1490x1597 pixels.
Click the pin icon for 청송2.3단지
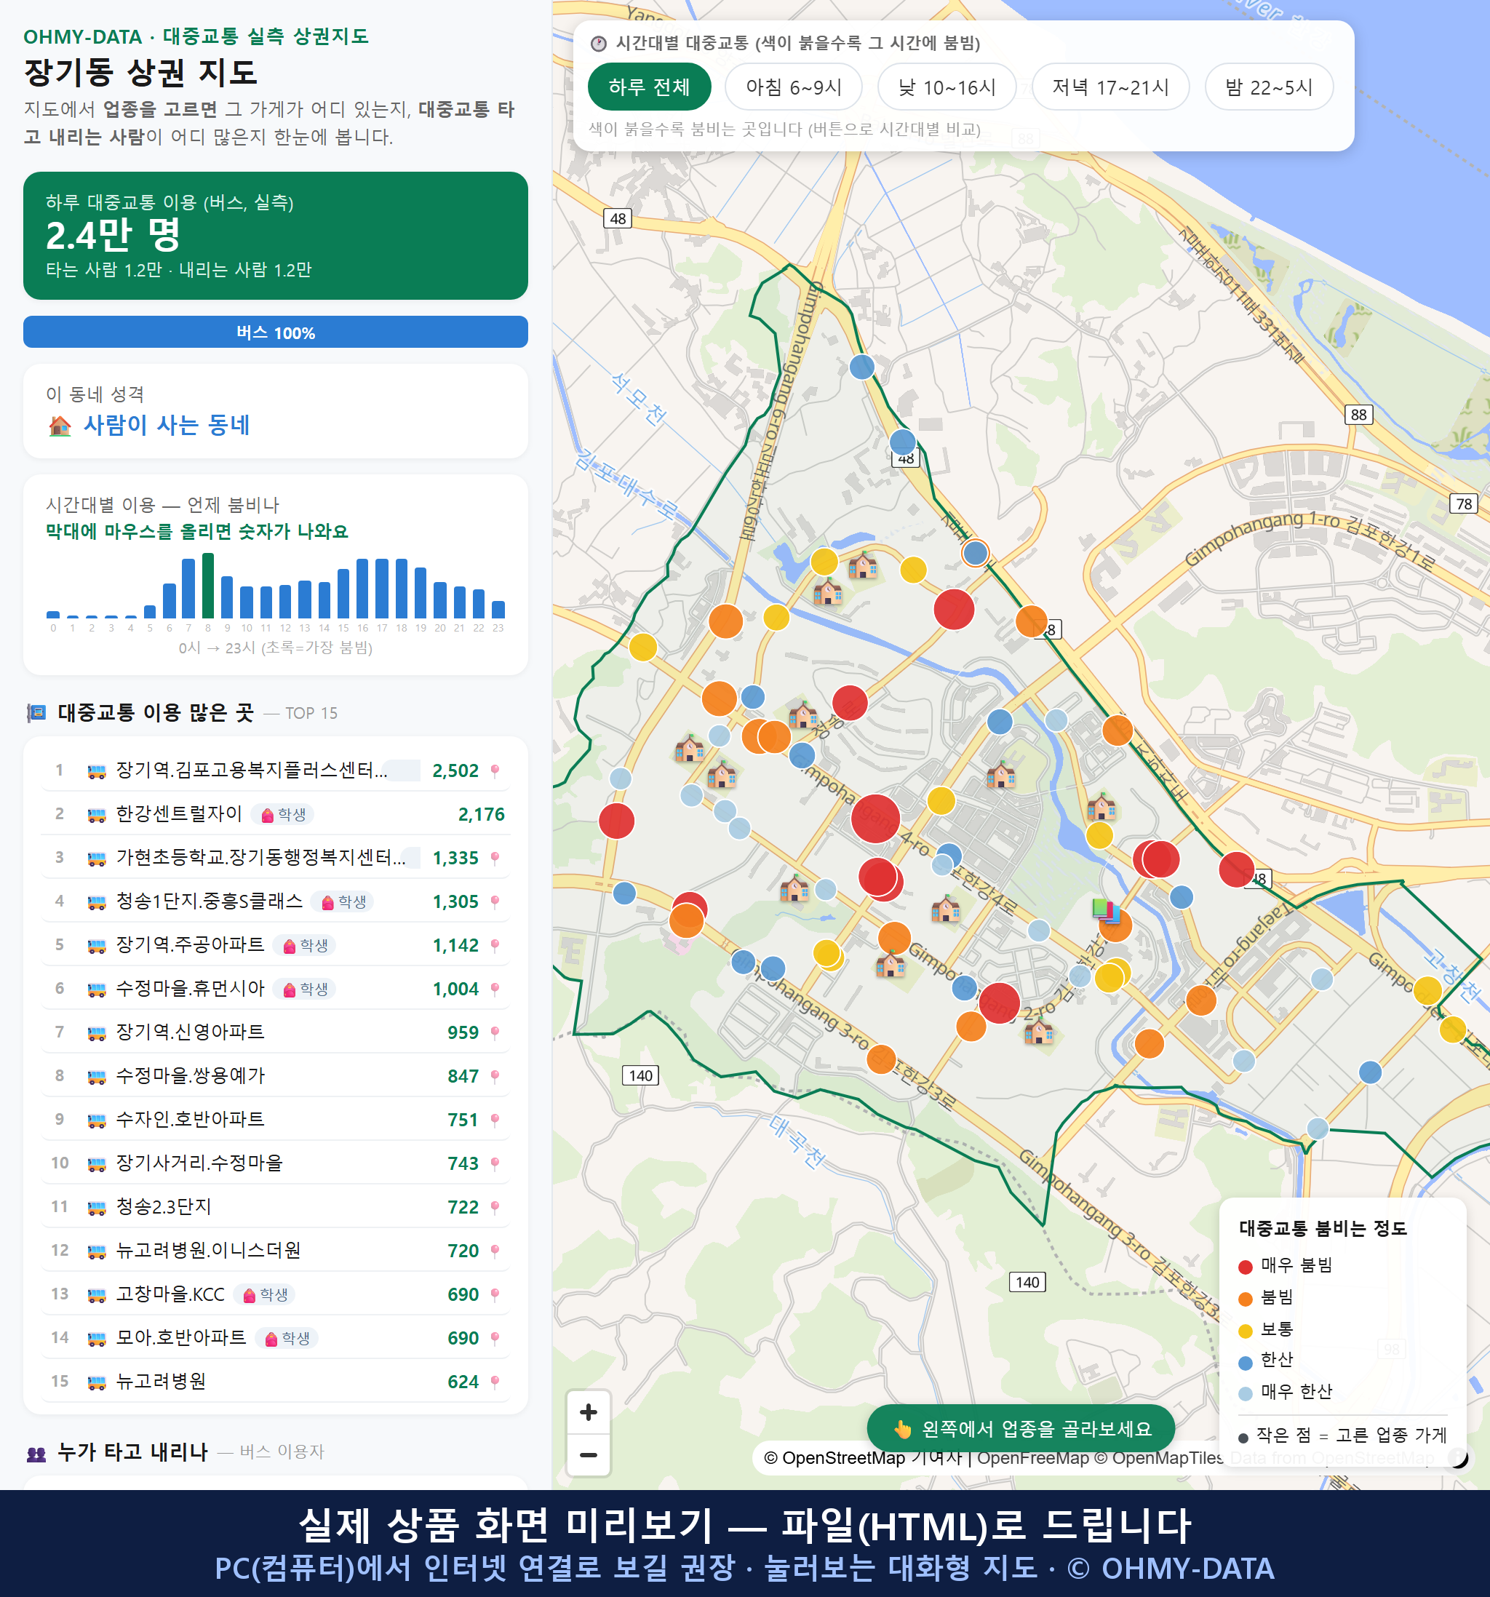(495, 1206)
